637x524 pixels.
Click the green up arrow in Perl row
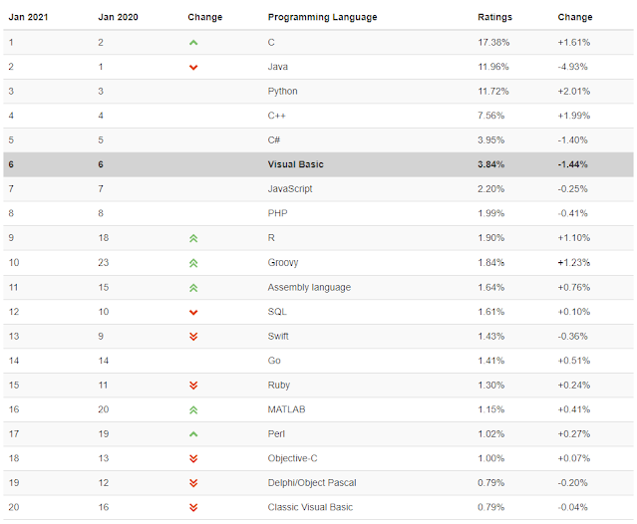(193, 434)
